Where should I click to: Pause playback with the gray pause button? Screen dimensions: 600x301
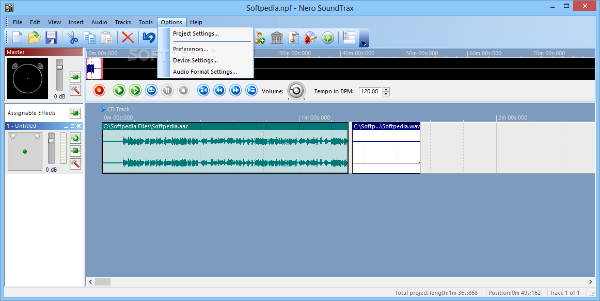(x=167, y=90)
